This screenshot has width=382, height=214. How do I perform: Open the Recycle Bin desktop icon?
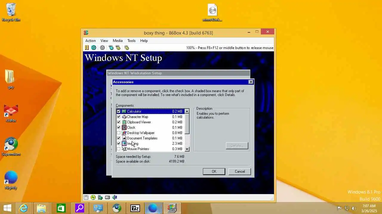[11, 12]
